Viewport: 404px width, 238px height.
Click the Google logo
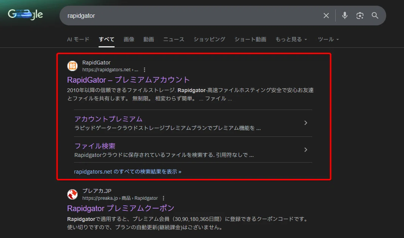(x=25, y=14)
